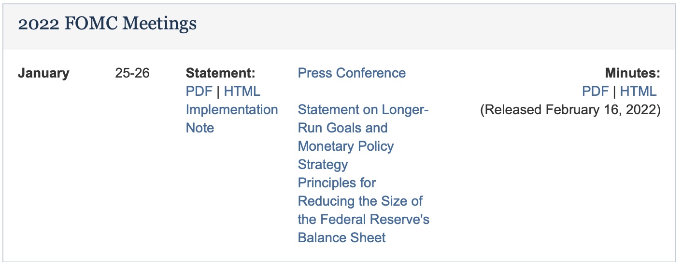Viewport: 682px width, 262px height.
Task: Click the word Note under Implementation
Action: coord(200,128)
